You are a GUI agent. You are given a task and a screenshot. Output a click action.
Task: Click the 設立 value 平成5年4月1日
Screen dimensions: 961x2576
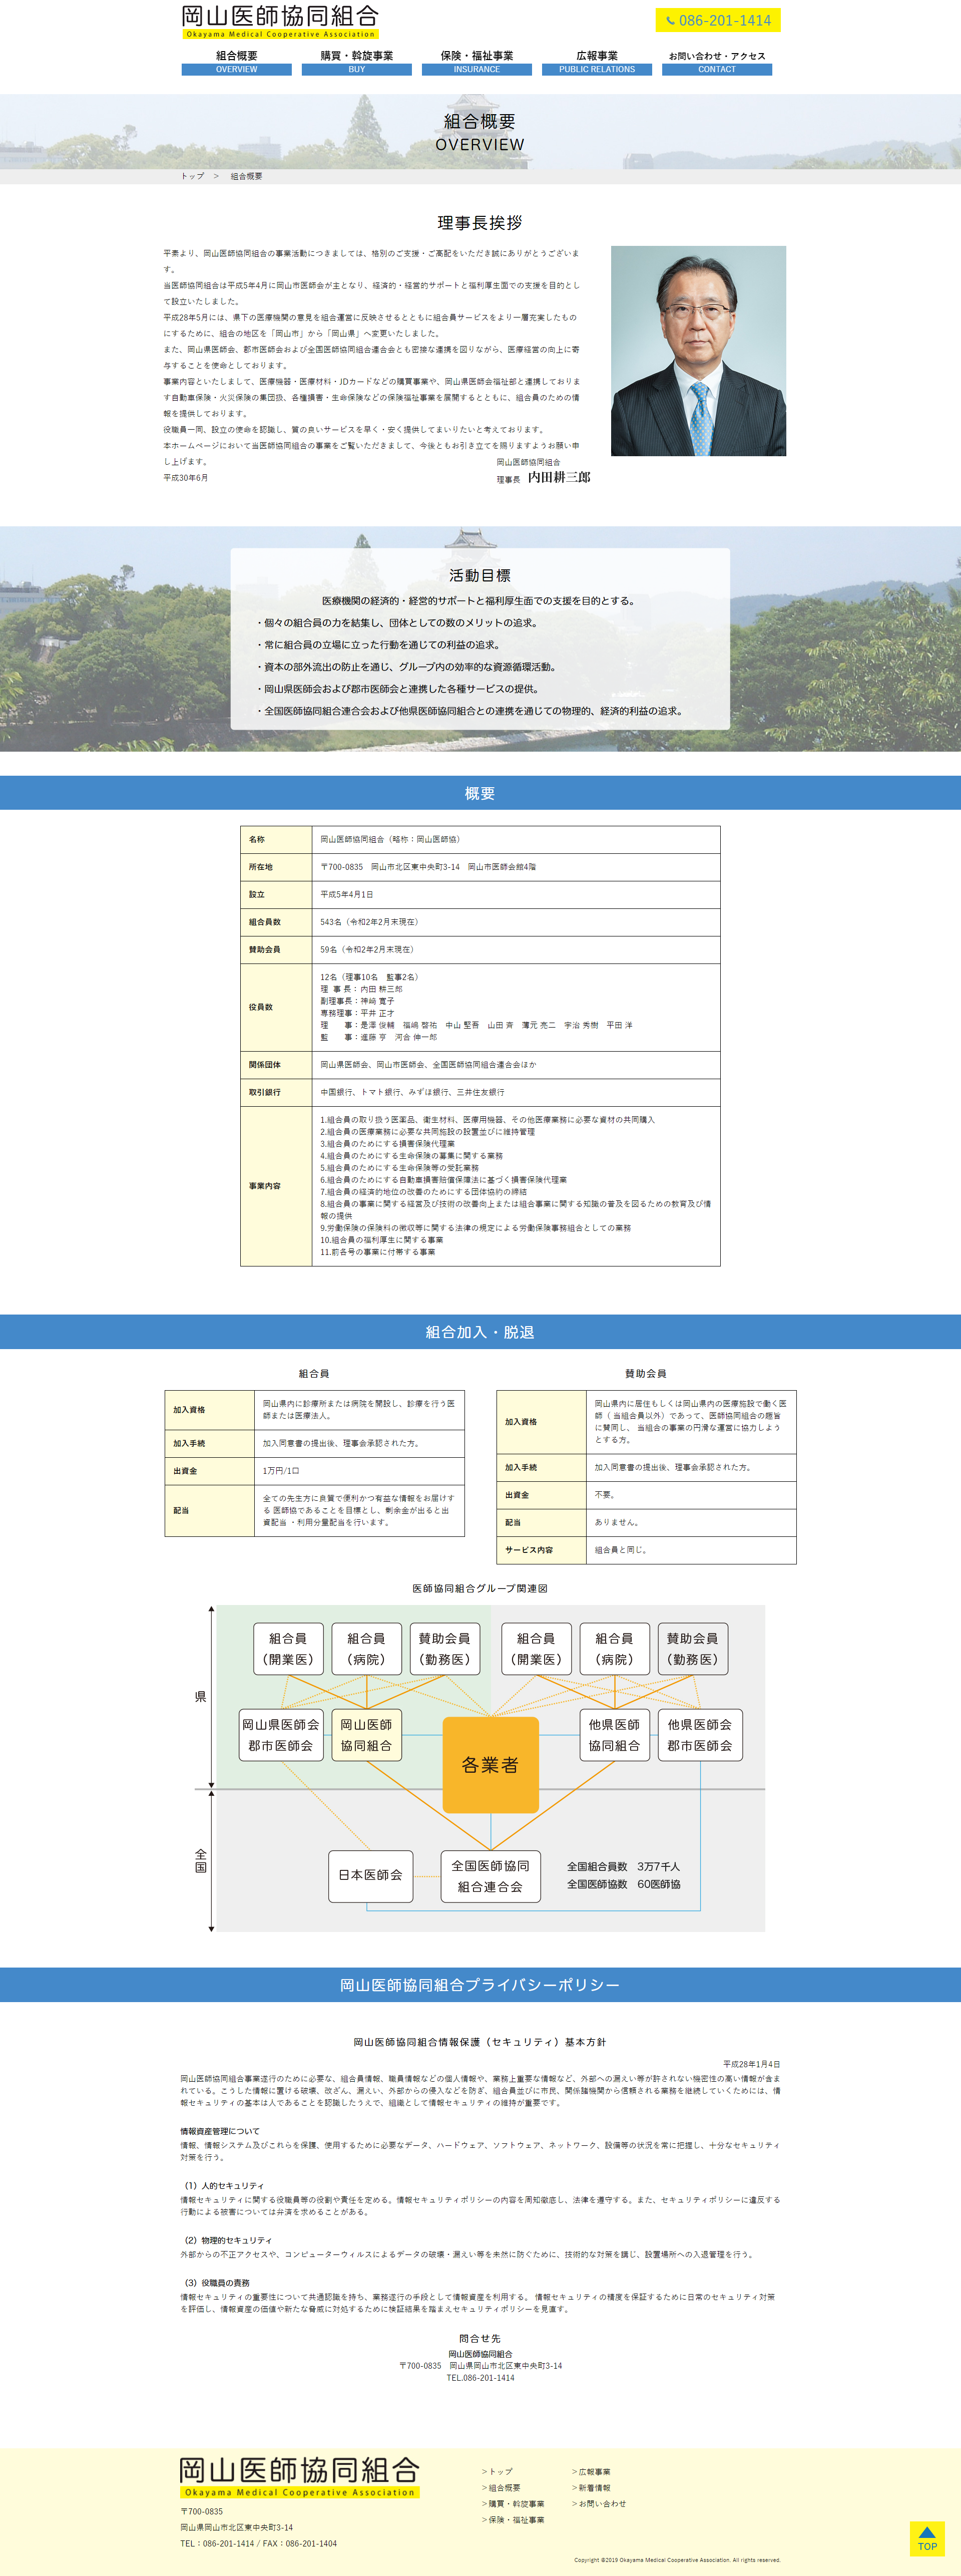pos(347,895)
